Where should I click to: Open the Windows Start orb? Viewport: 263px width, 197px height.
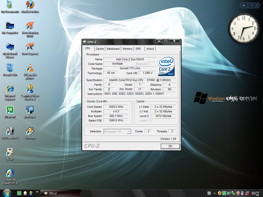pyautogui.click(x=7, y=193)
